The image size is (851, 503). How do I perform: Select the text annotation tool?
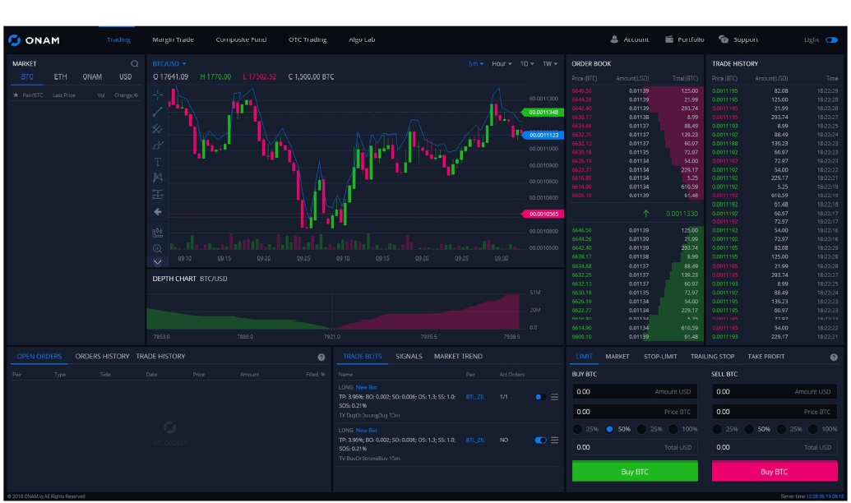point(157,162)
